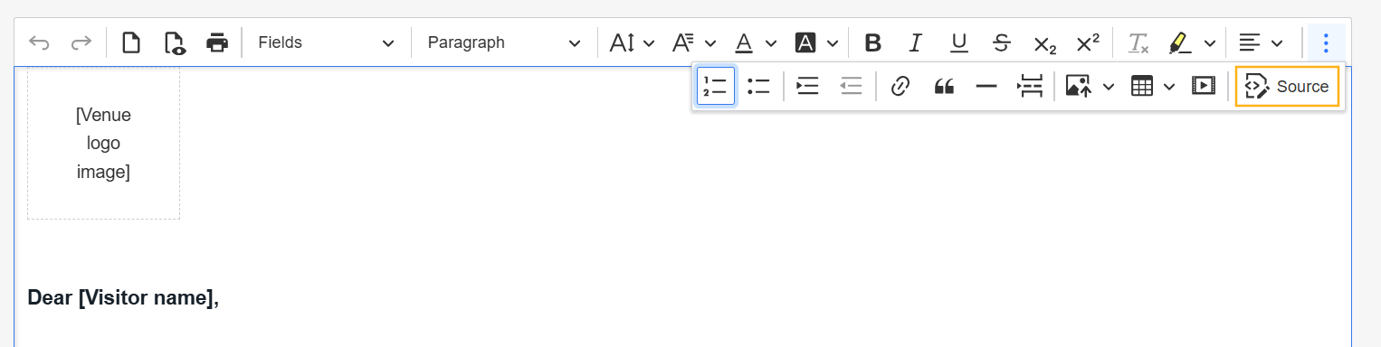Apply the yellow highlight marker
This screenshot has width=1381, height=347.
tap(1178, 42)
